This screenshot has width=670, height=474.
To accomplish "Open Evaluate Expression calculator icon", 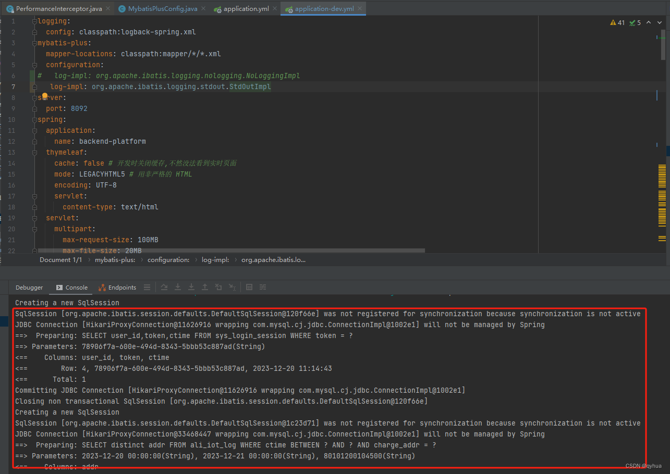I will tap(249, 288).
